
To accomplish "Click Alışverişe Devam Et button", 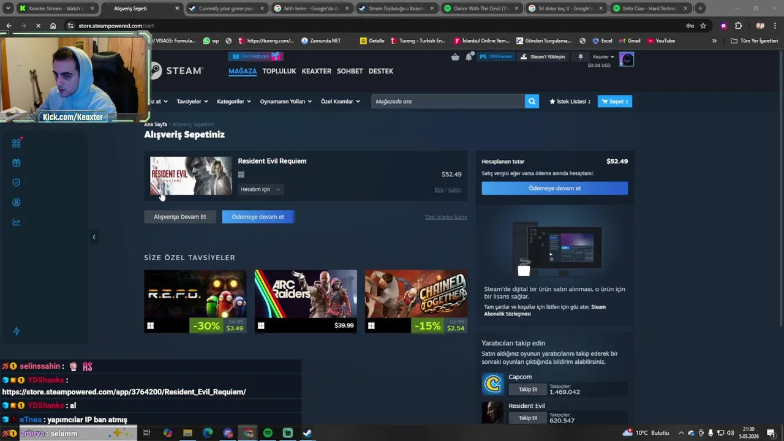I will 180,217.
